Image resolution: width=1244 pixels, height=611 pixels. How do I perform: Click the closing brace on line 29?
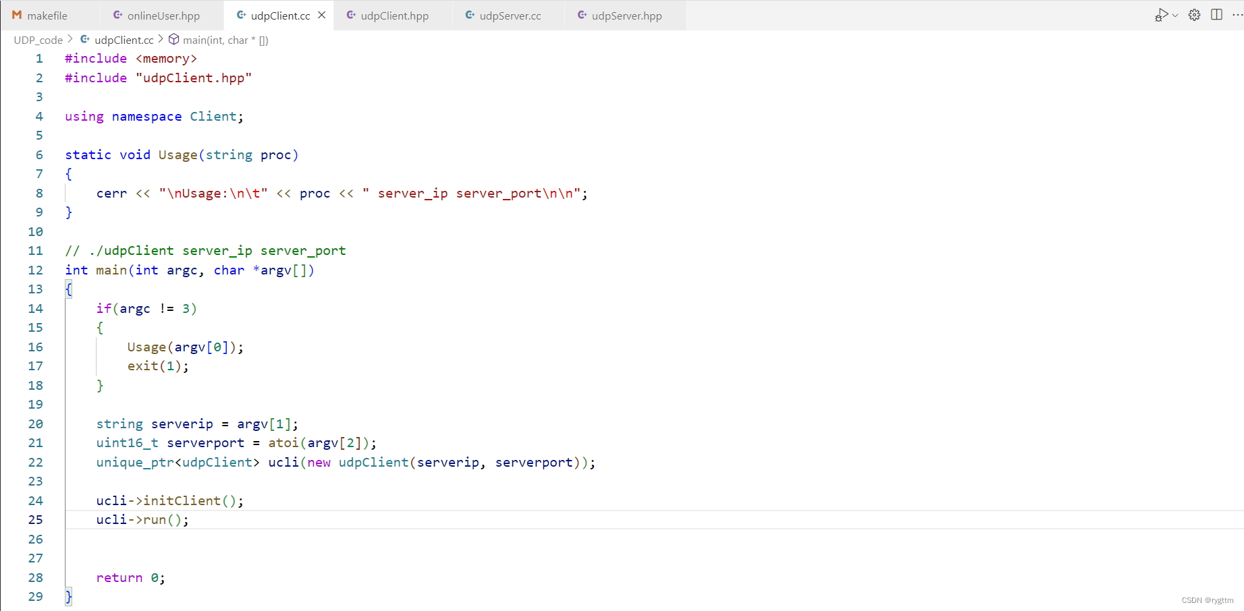point(69,597)
